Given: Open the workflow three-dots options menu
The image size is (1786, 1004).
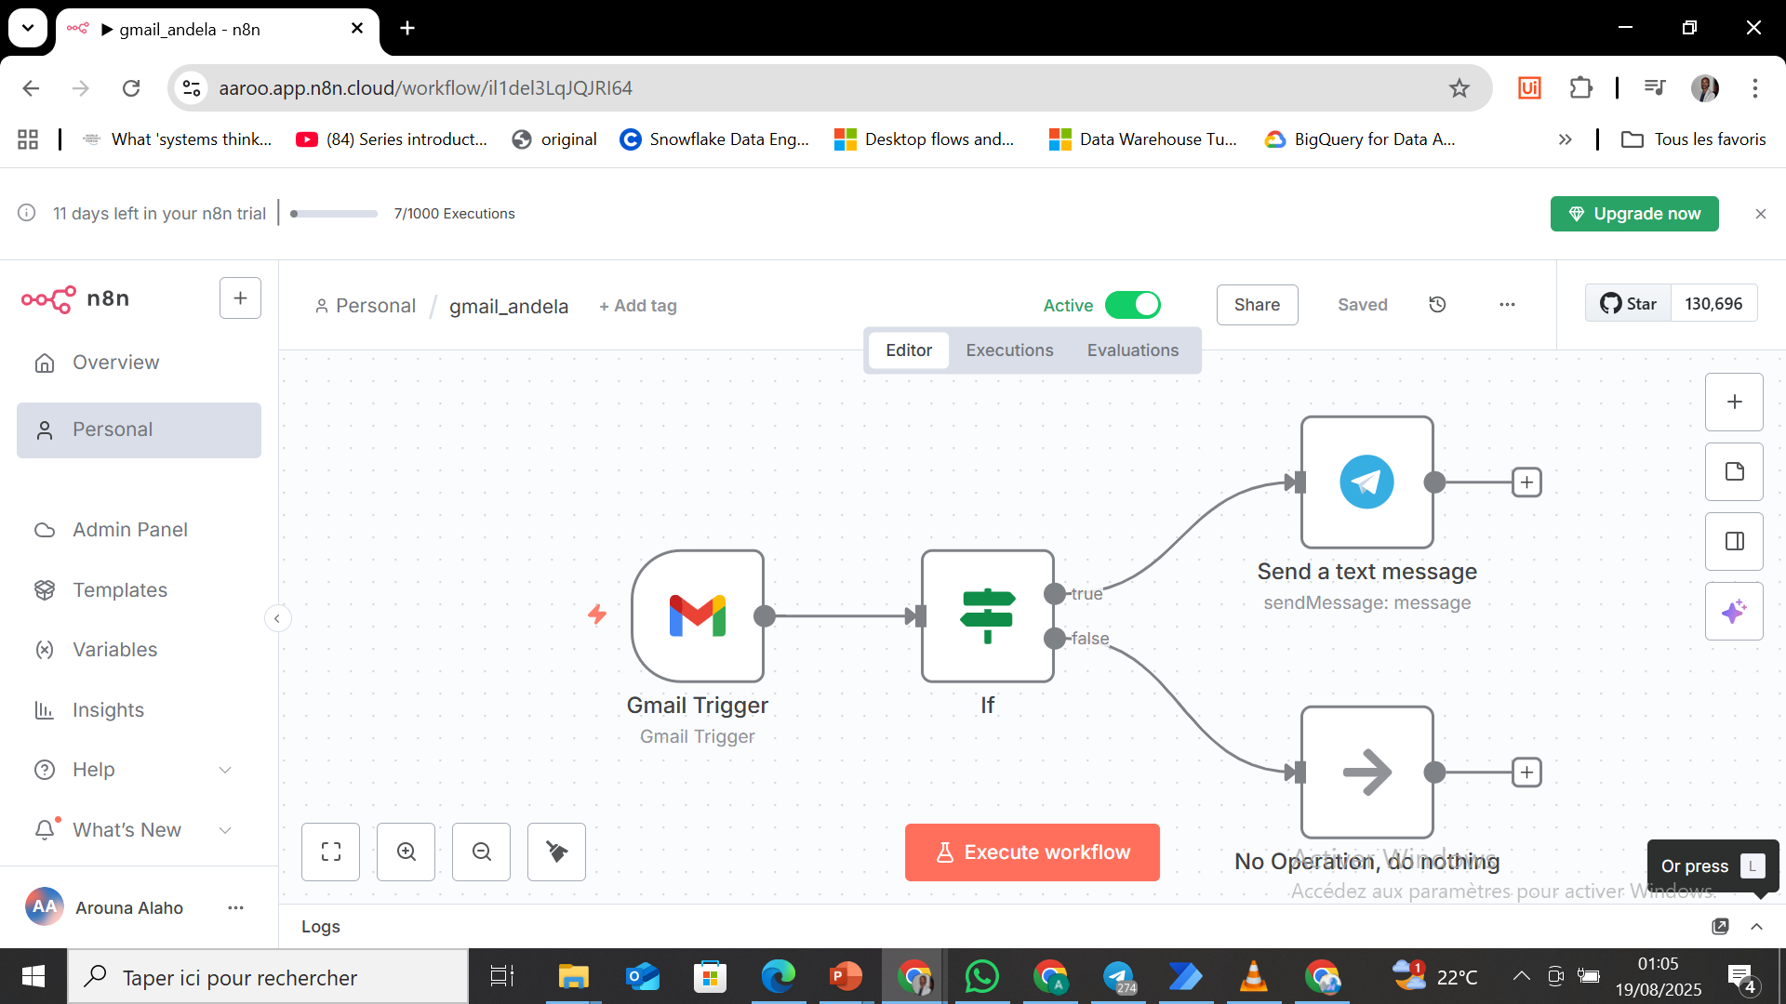Looking at the screenshot, I should tap(1507, 305).
